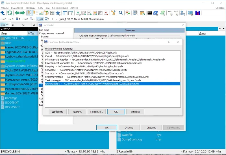
Task: Click the invert selection diagonal icon
Action: 100,13
